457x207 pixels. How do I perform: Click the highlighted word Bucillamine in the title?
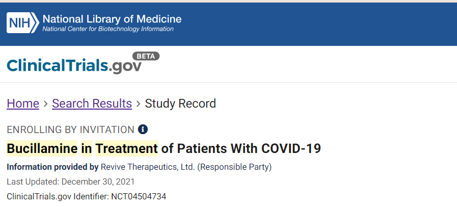coord(42,148)
